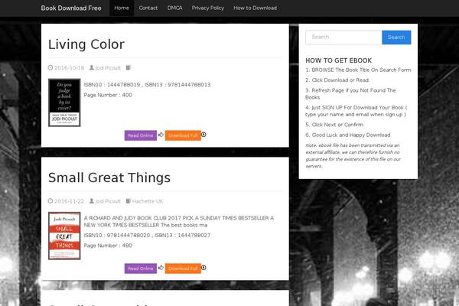
Task: Click the date 2016-11-22
Action: tap(69, 201)
